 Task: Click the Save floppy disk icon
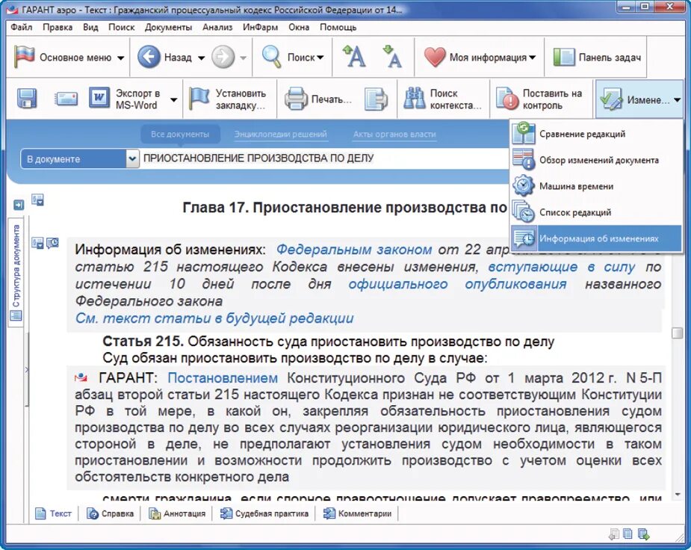27,99
